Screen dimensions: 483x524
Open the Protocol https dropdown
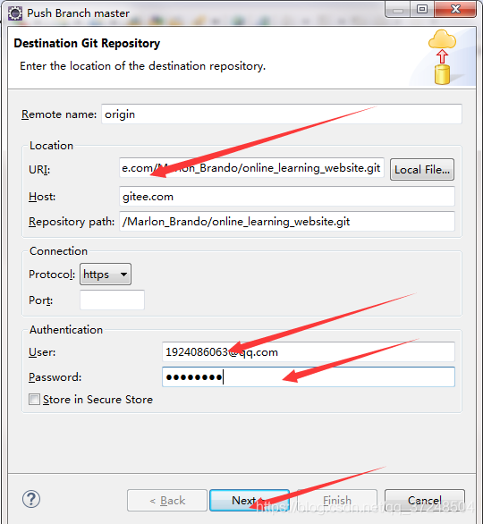(x=106, y=275)
